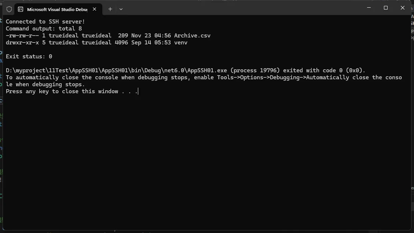This screenshot has width=414, height=233.
Task: Click the console icon on the debug tab
Action: coord(21,9)
